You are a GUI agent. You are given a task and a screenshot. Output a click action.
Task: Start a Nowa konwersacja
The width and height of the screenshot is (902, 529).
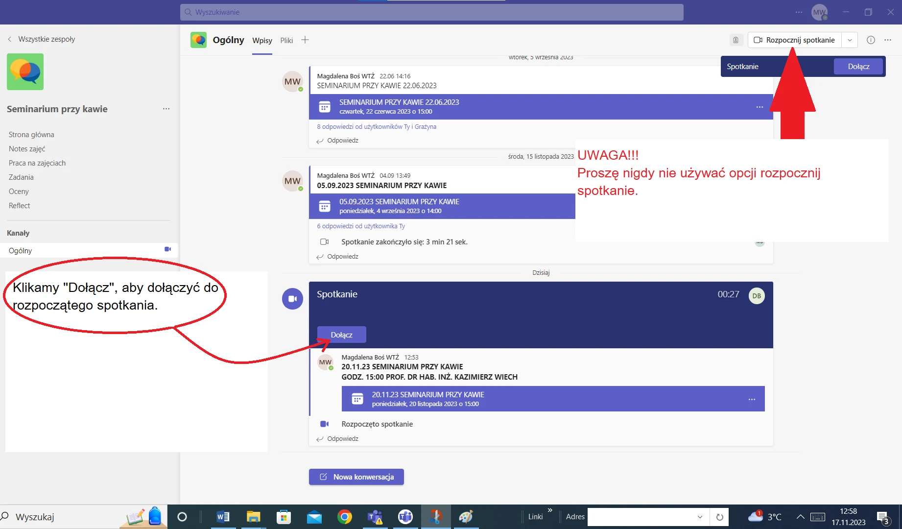coord(356,477)
